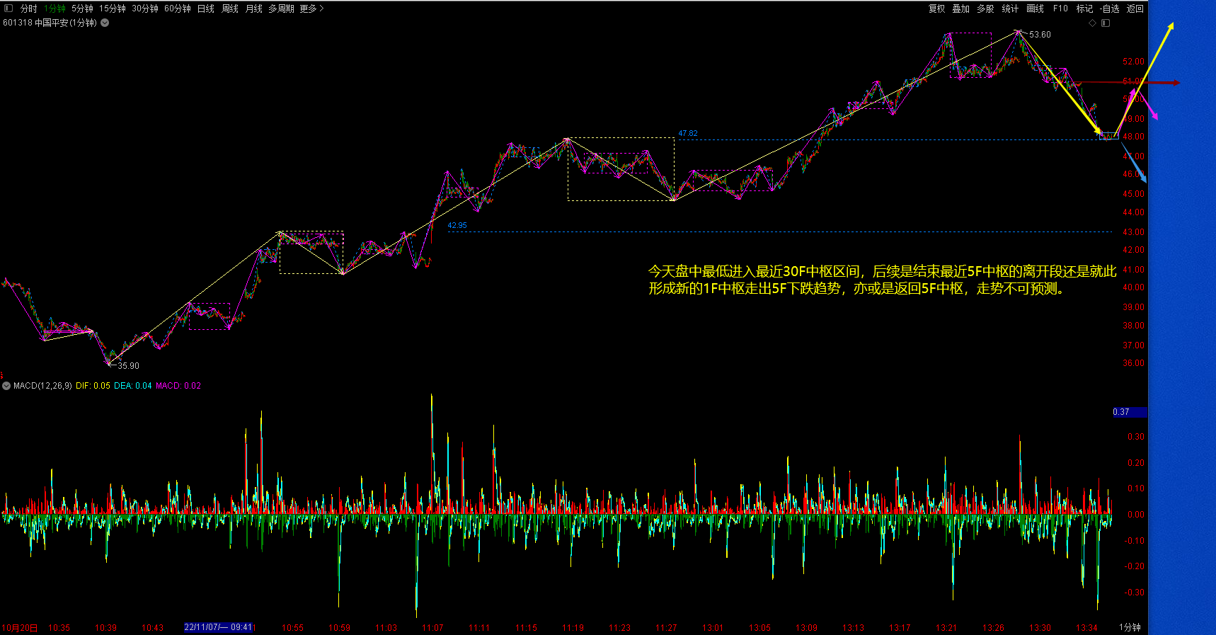Click the 1分钟 label at axis corner
Screen dimensions: 1216x635
pyautogui.click(x=1130, y=627)
